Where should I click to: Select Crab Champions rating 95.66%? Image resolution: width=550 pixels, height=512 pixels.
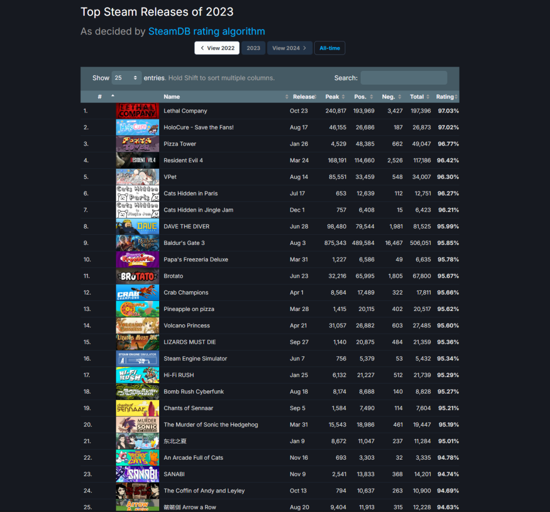pyautogui.click(x=447, y=292)
